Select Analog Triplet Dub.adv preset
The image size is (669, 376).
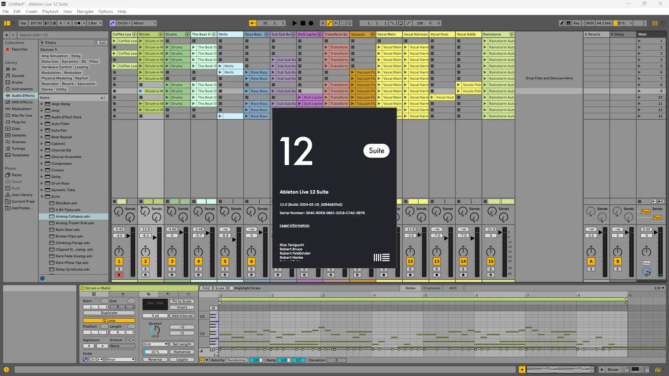click(x=75, y=223)
